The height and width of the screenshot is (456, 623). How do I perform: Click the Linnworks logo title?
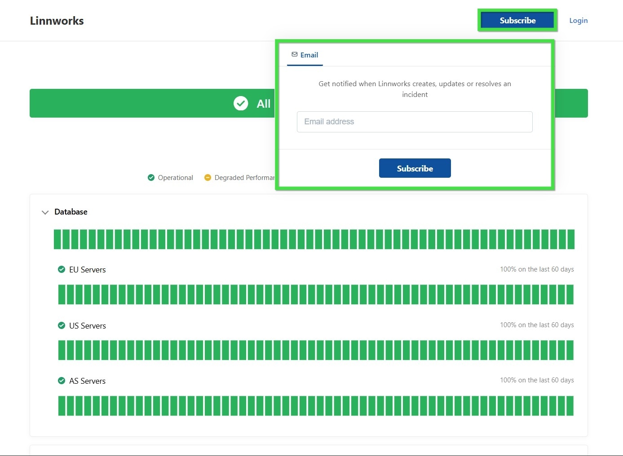(x=57, y=21)
